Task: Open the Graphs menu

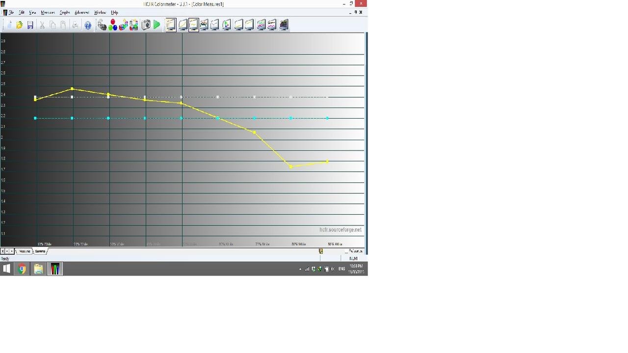Action: click(65, 12)
